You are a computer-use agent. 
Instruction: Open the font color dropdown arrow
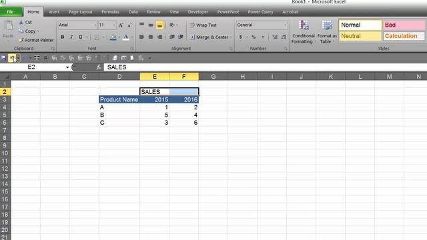click(x=132, y=37)
